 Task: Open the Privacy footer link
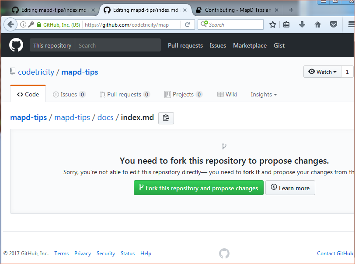coord(82,254)
